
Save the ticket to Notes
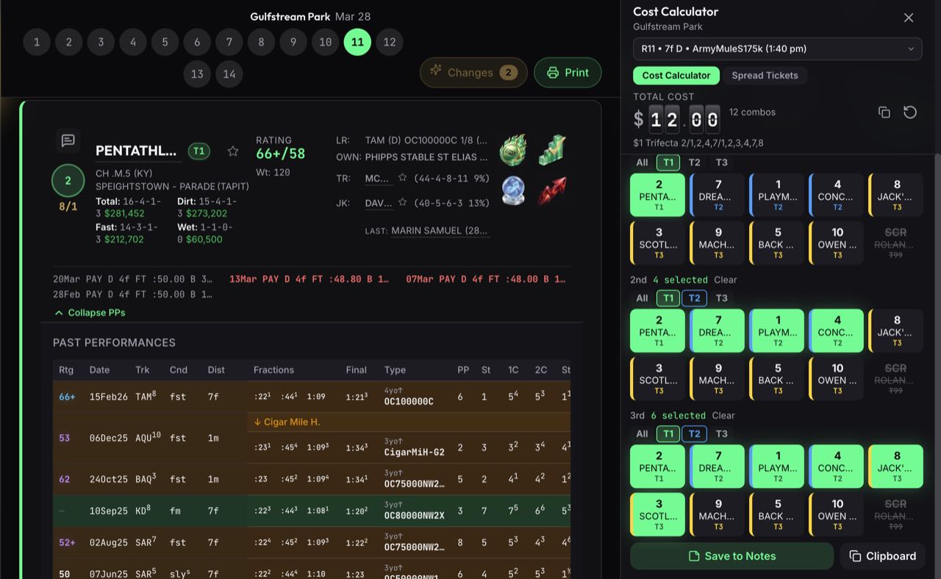click(731, 556)
